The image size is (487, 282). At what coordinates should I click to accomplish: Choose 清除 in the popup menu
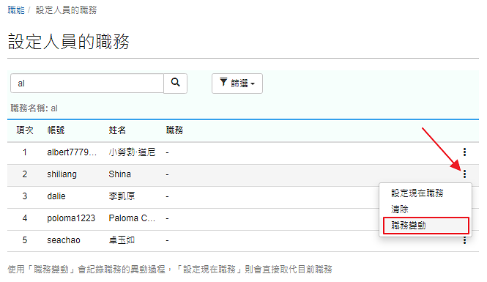(x=399, y=209)
